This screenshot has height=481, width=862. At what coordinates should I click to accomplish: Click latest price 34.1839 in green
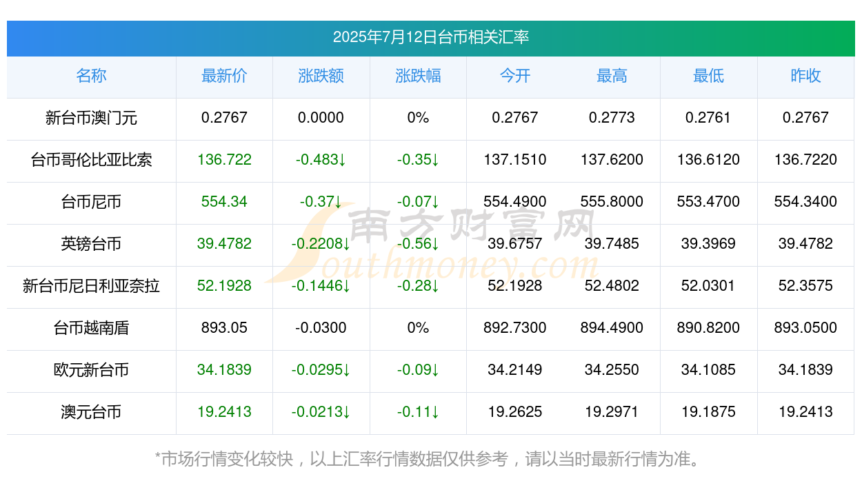[x=224, y=370]
